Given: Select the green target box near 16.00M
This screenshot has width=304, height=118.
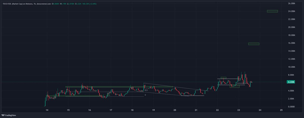Looking at the screenshot, I should 254,44.
